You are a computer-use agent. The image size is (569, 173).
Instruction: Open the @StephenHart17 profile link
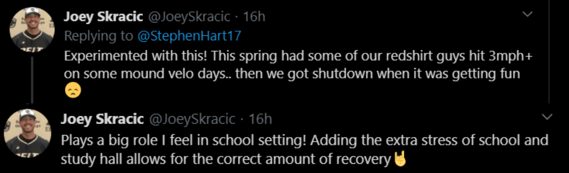pos(189,36)
